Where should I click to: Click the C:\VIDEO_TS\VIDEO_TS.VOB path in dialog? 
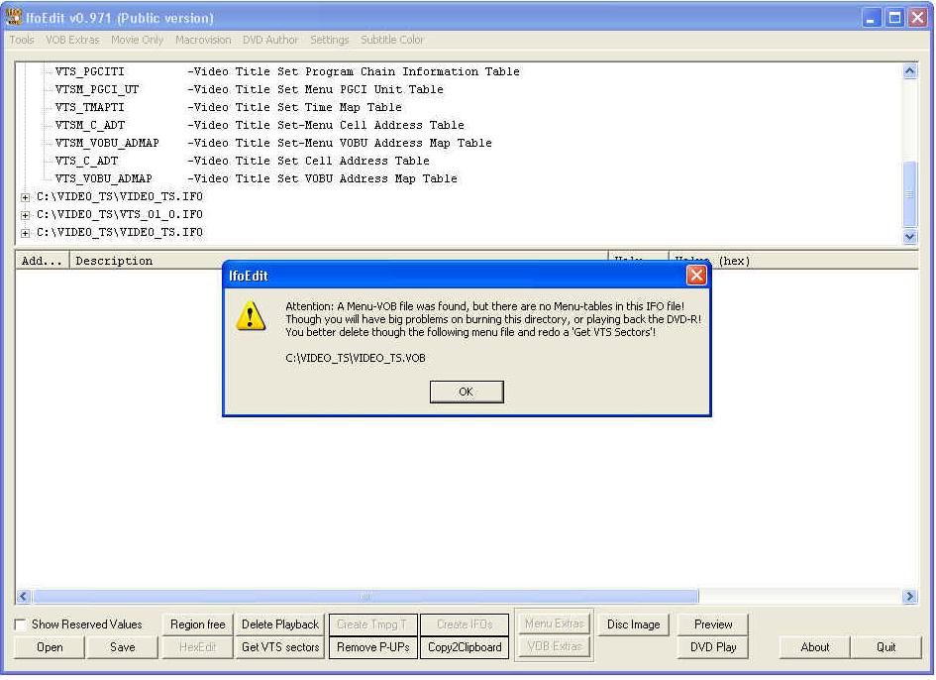356,358
